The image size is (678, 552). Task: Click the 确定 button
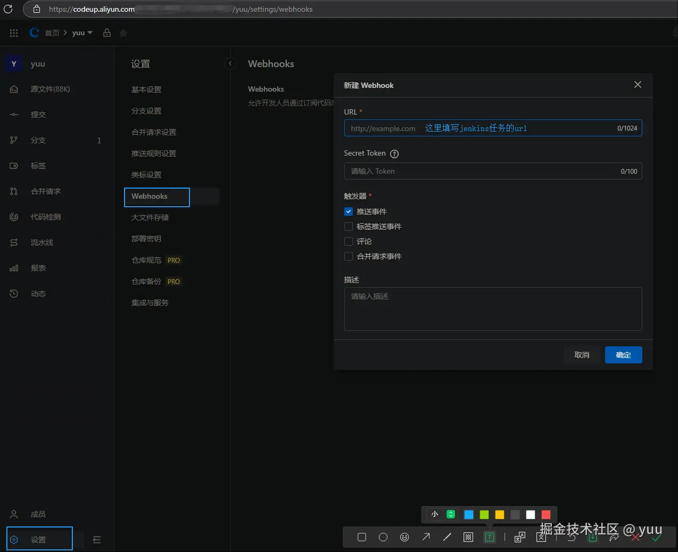point(623,355)
